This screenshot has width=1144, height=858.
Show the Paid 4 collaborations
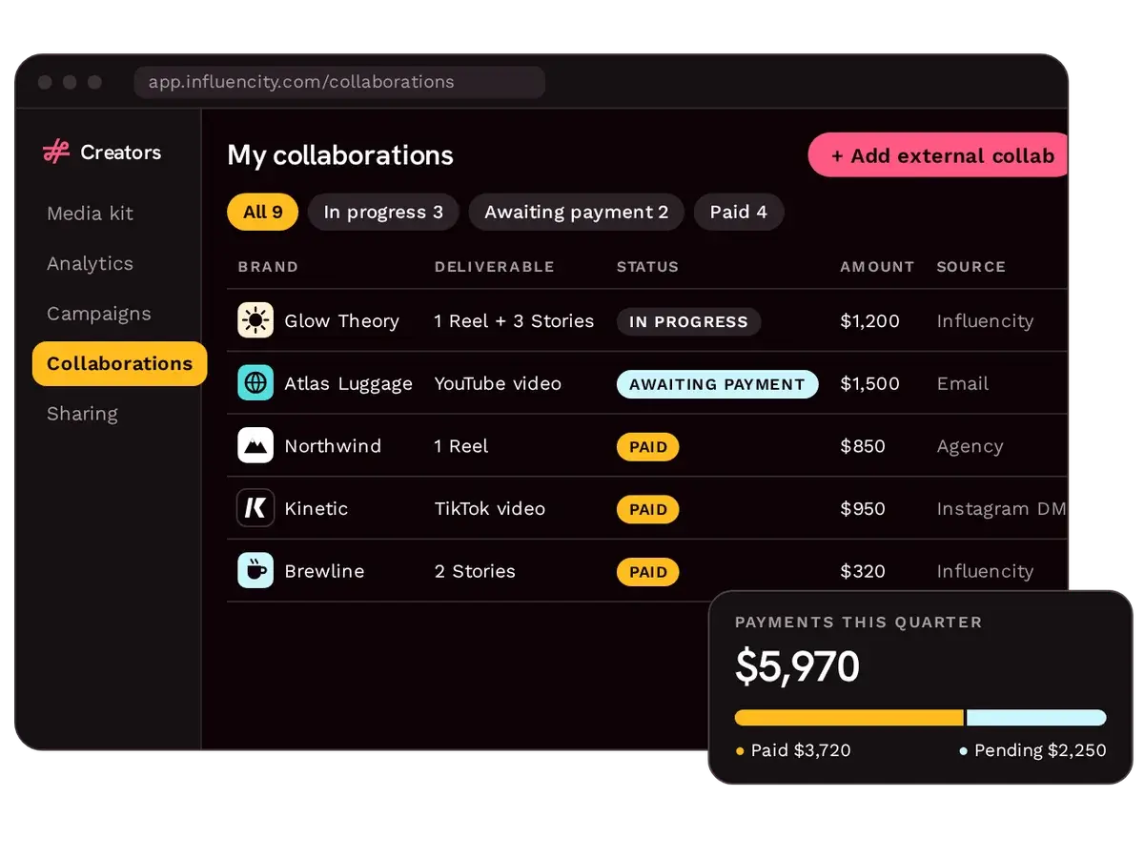(x=739, y=212)
